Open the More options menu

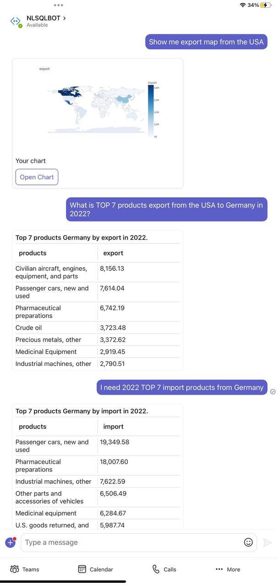(228, 569)
